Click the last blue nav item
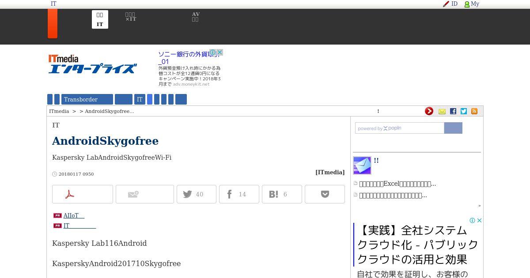The width and height of the screenshot is (530, 278). (181, 99)
